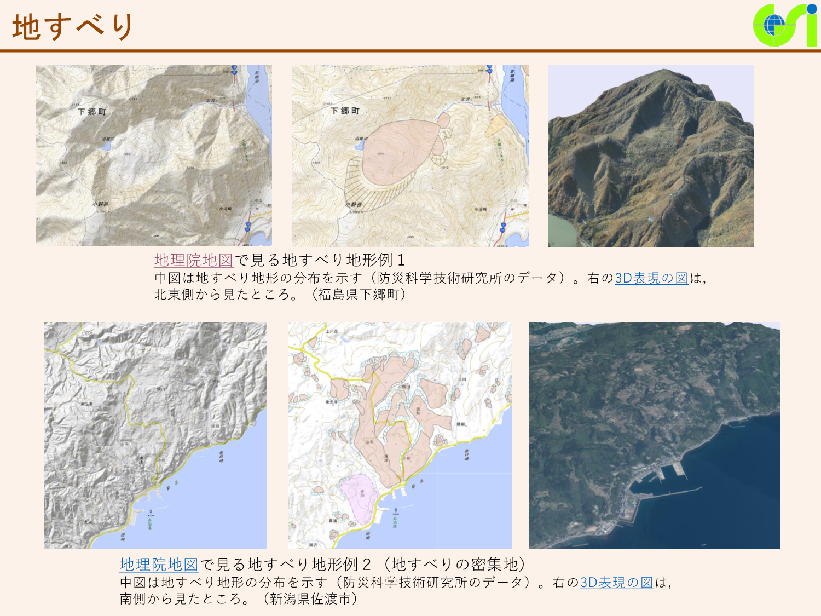
Task: Click the 下郷町 label on the shaded map
Action: pyautogui.click(x=91, y=112)
